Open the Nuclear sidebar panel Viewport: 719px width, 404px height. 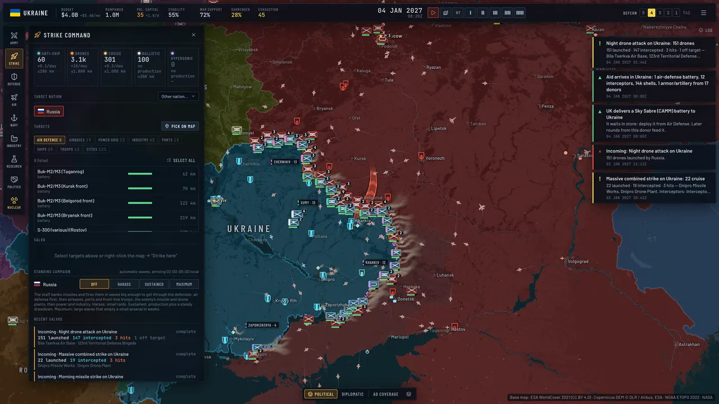14,203
